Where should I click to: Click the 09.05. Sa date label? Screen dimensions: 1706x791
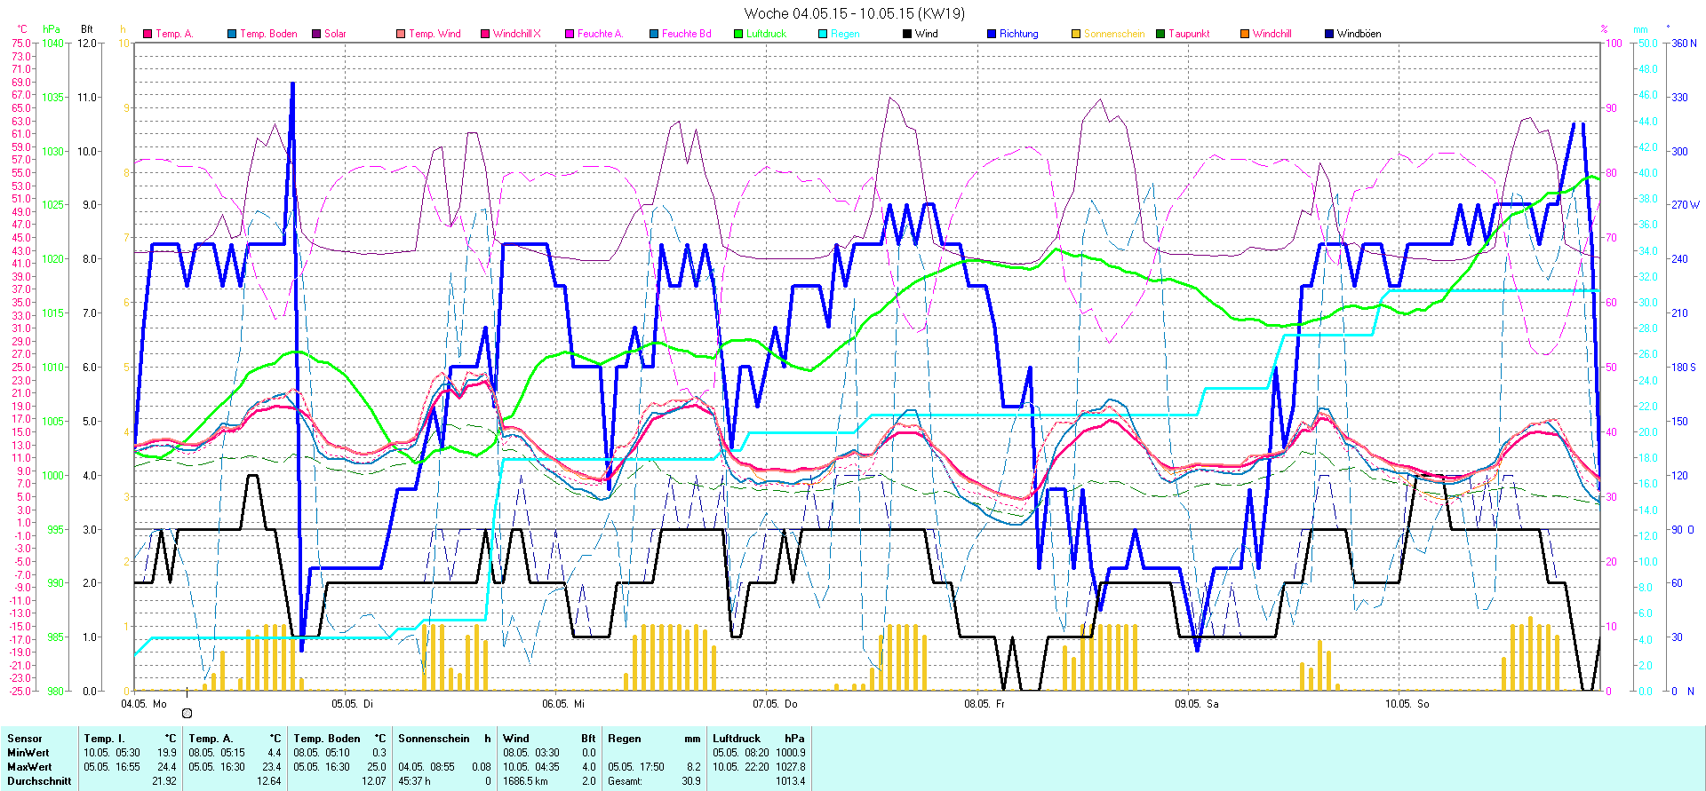point(1196,704)
